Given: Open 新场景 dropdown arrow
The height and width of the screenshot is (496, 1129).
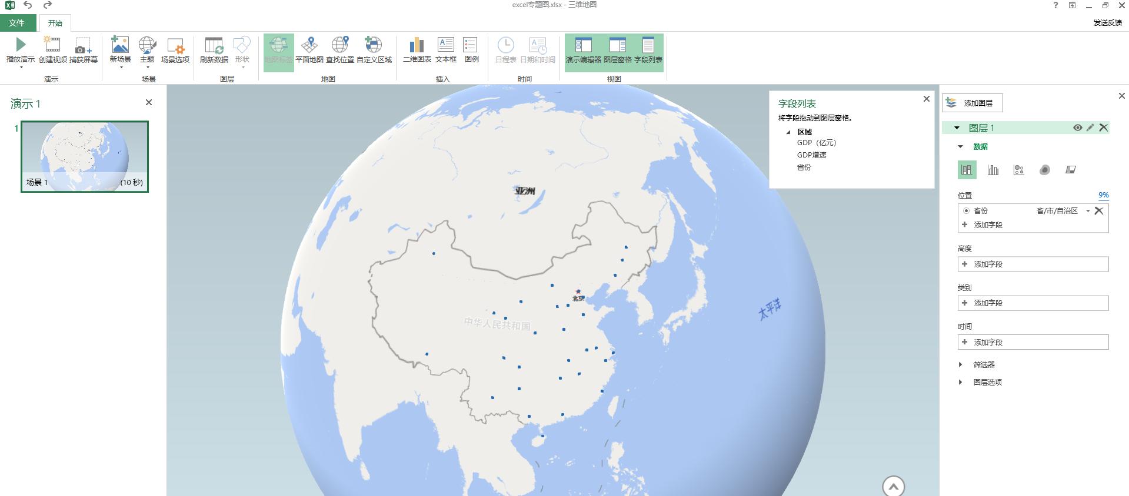Looking at the screenshot, I should 121,68.
